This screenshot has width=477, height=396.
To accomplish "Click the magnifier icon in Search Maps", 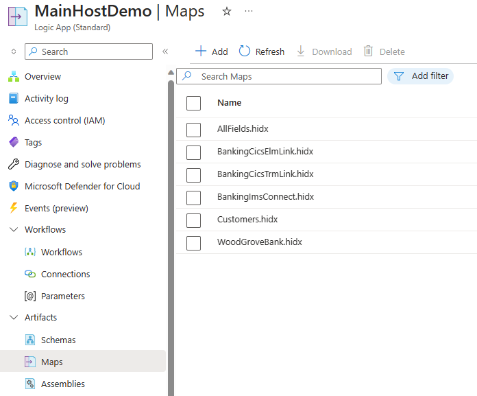I will (x=187, y=75).
